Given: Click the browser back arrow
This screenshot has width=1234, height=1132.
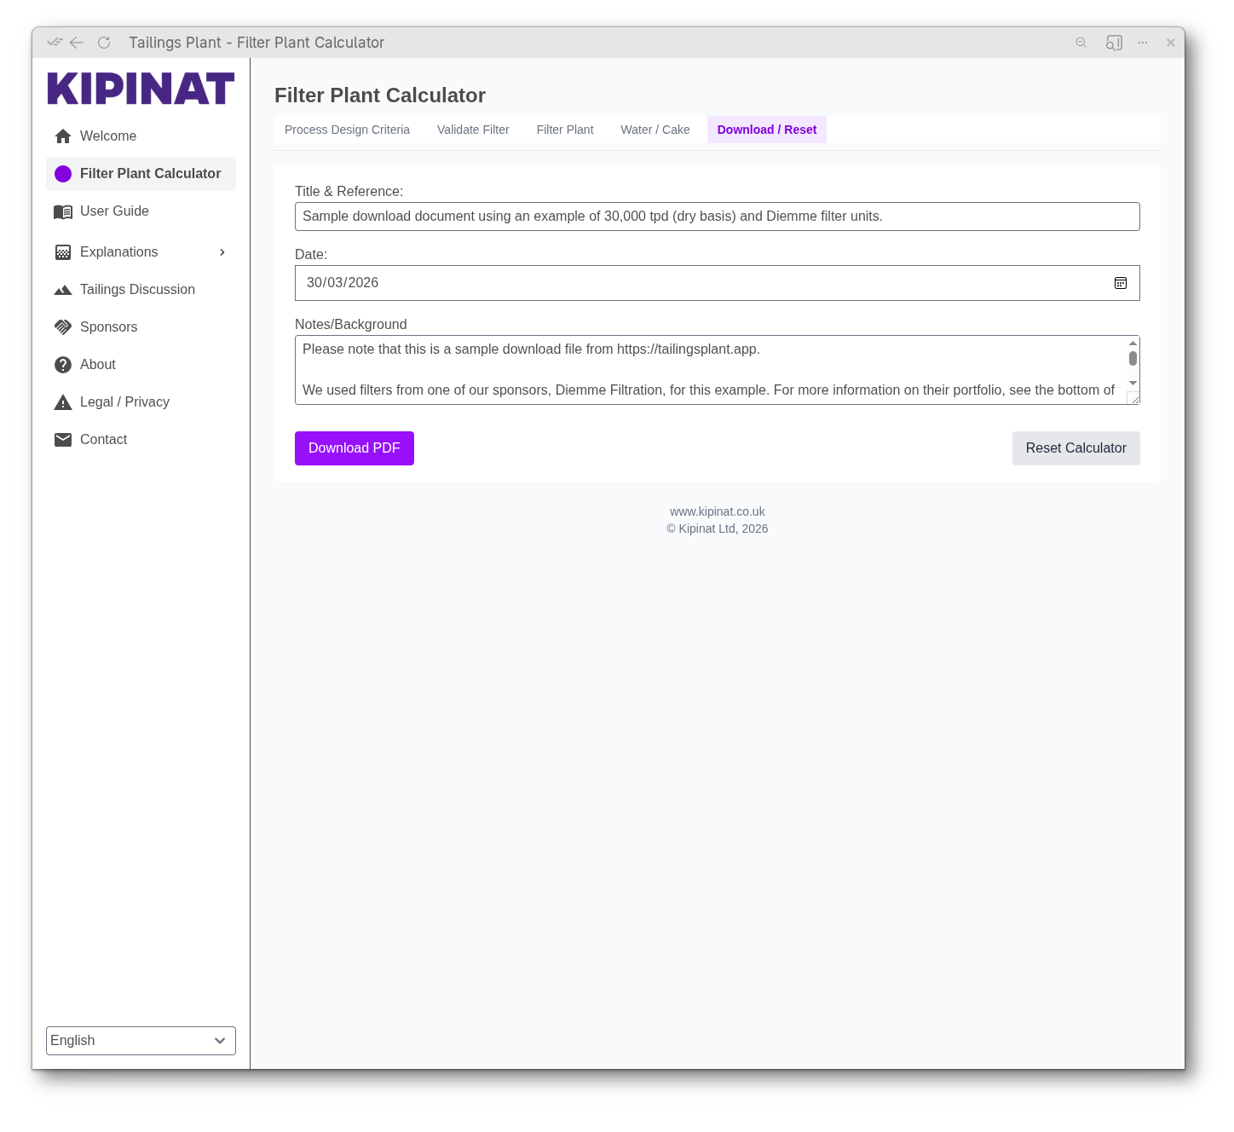Looking at the screenshot, I should coord(77,43).
